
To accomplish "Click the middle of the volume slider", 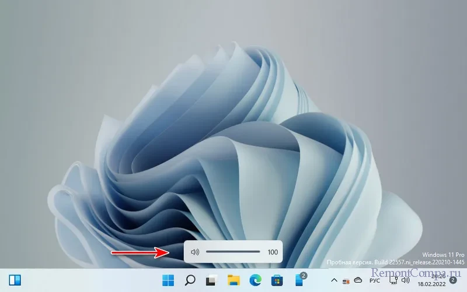I will [x=233, y=252].
